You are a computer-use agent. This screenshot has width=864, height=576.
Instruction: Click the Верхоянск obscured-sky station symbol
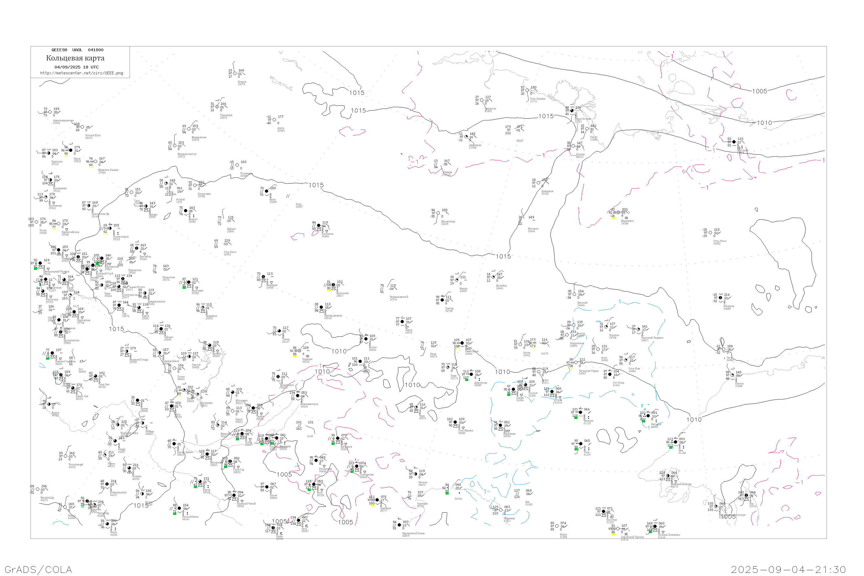(618, 213)
